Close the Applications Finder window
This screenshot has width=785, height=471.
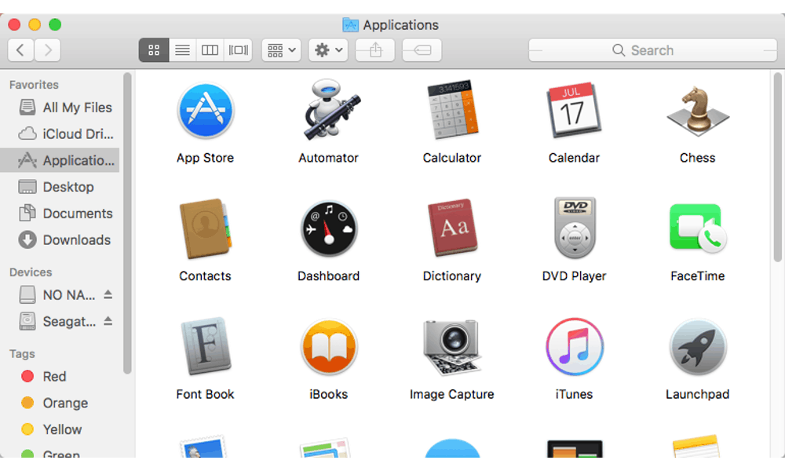(x=14, y=24)
